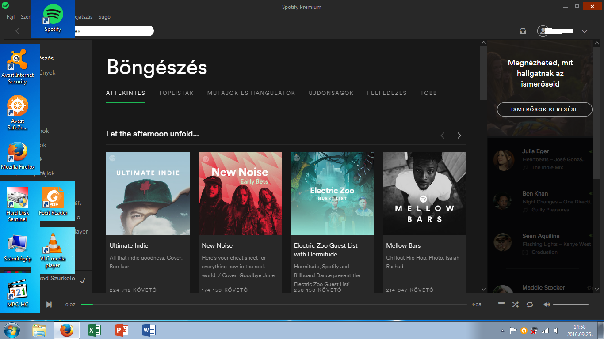Open the Windows Start button
Viewport: 604px width, 339px height.
pos(11,330)
